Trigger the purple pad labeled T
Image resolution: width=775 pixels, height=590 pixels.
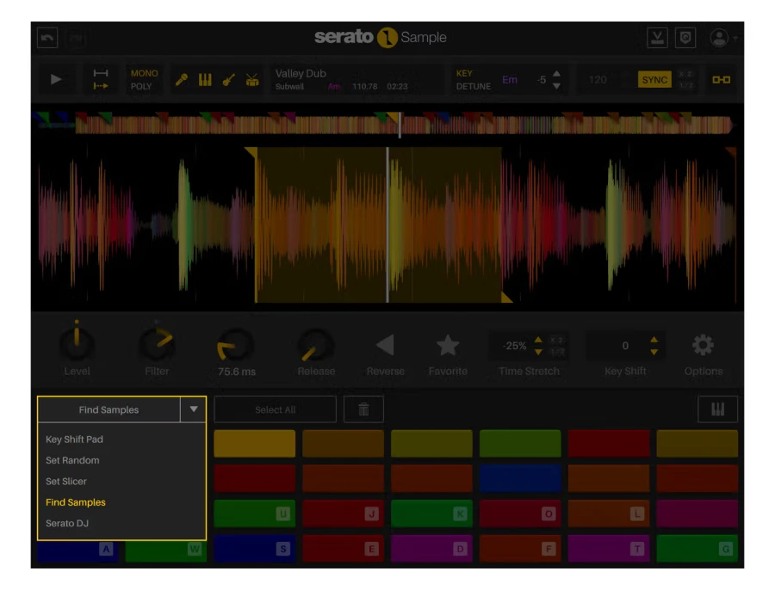[x=609, y=548]
